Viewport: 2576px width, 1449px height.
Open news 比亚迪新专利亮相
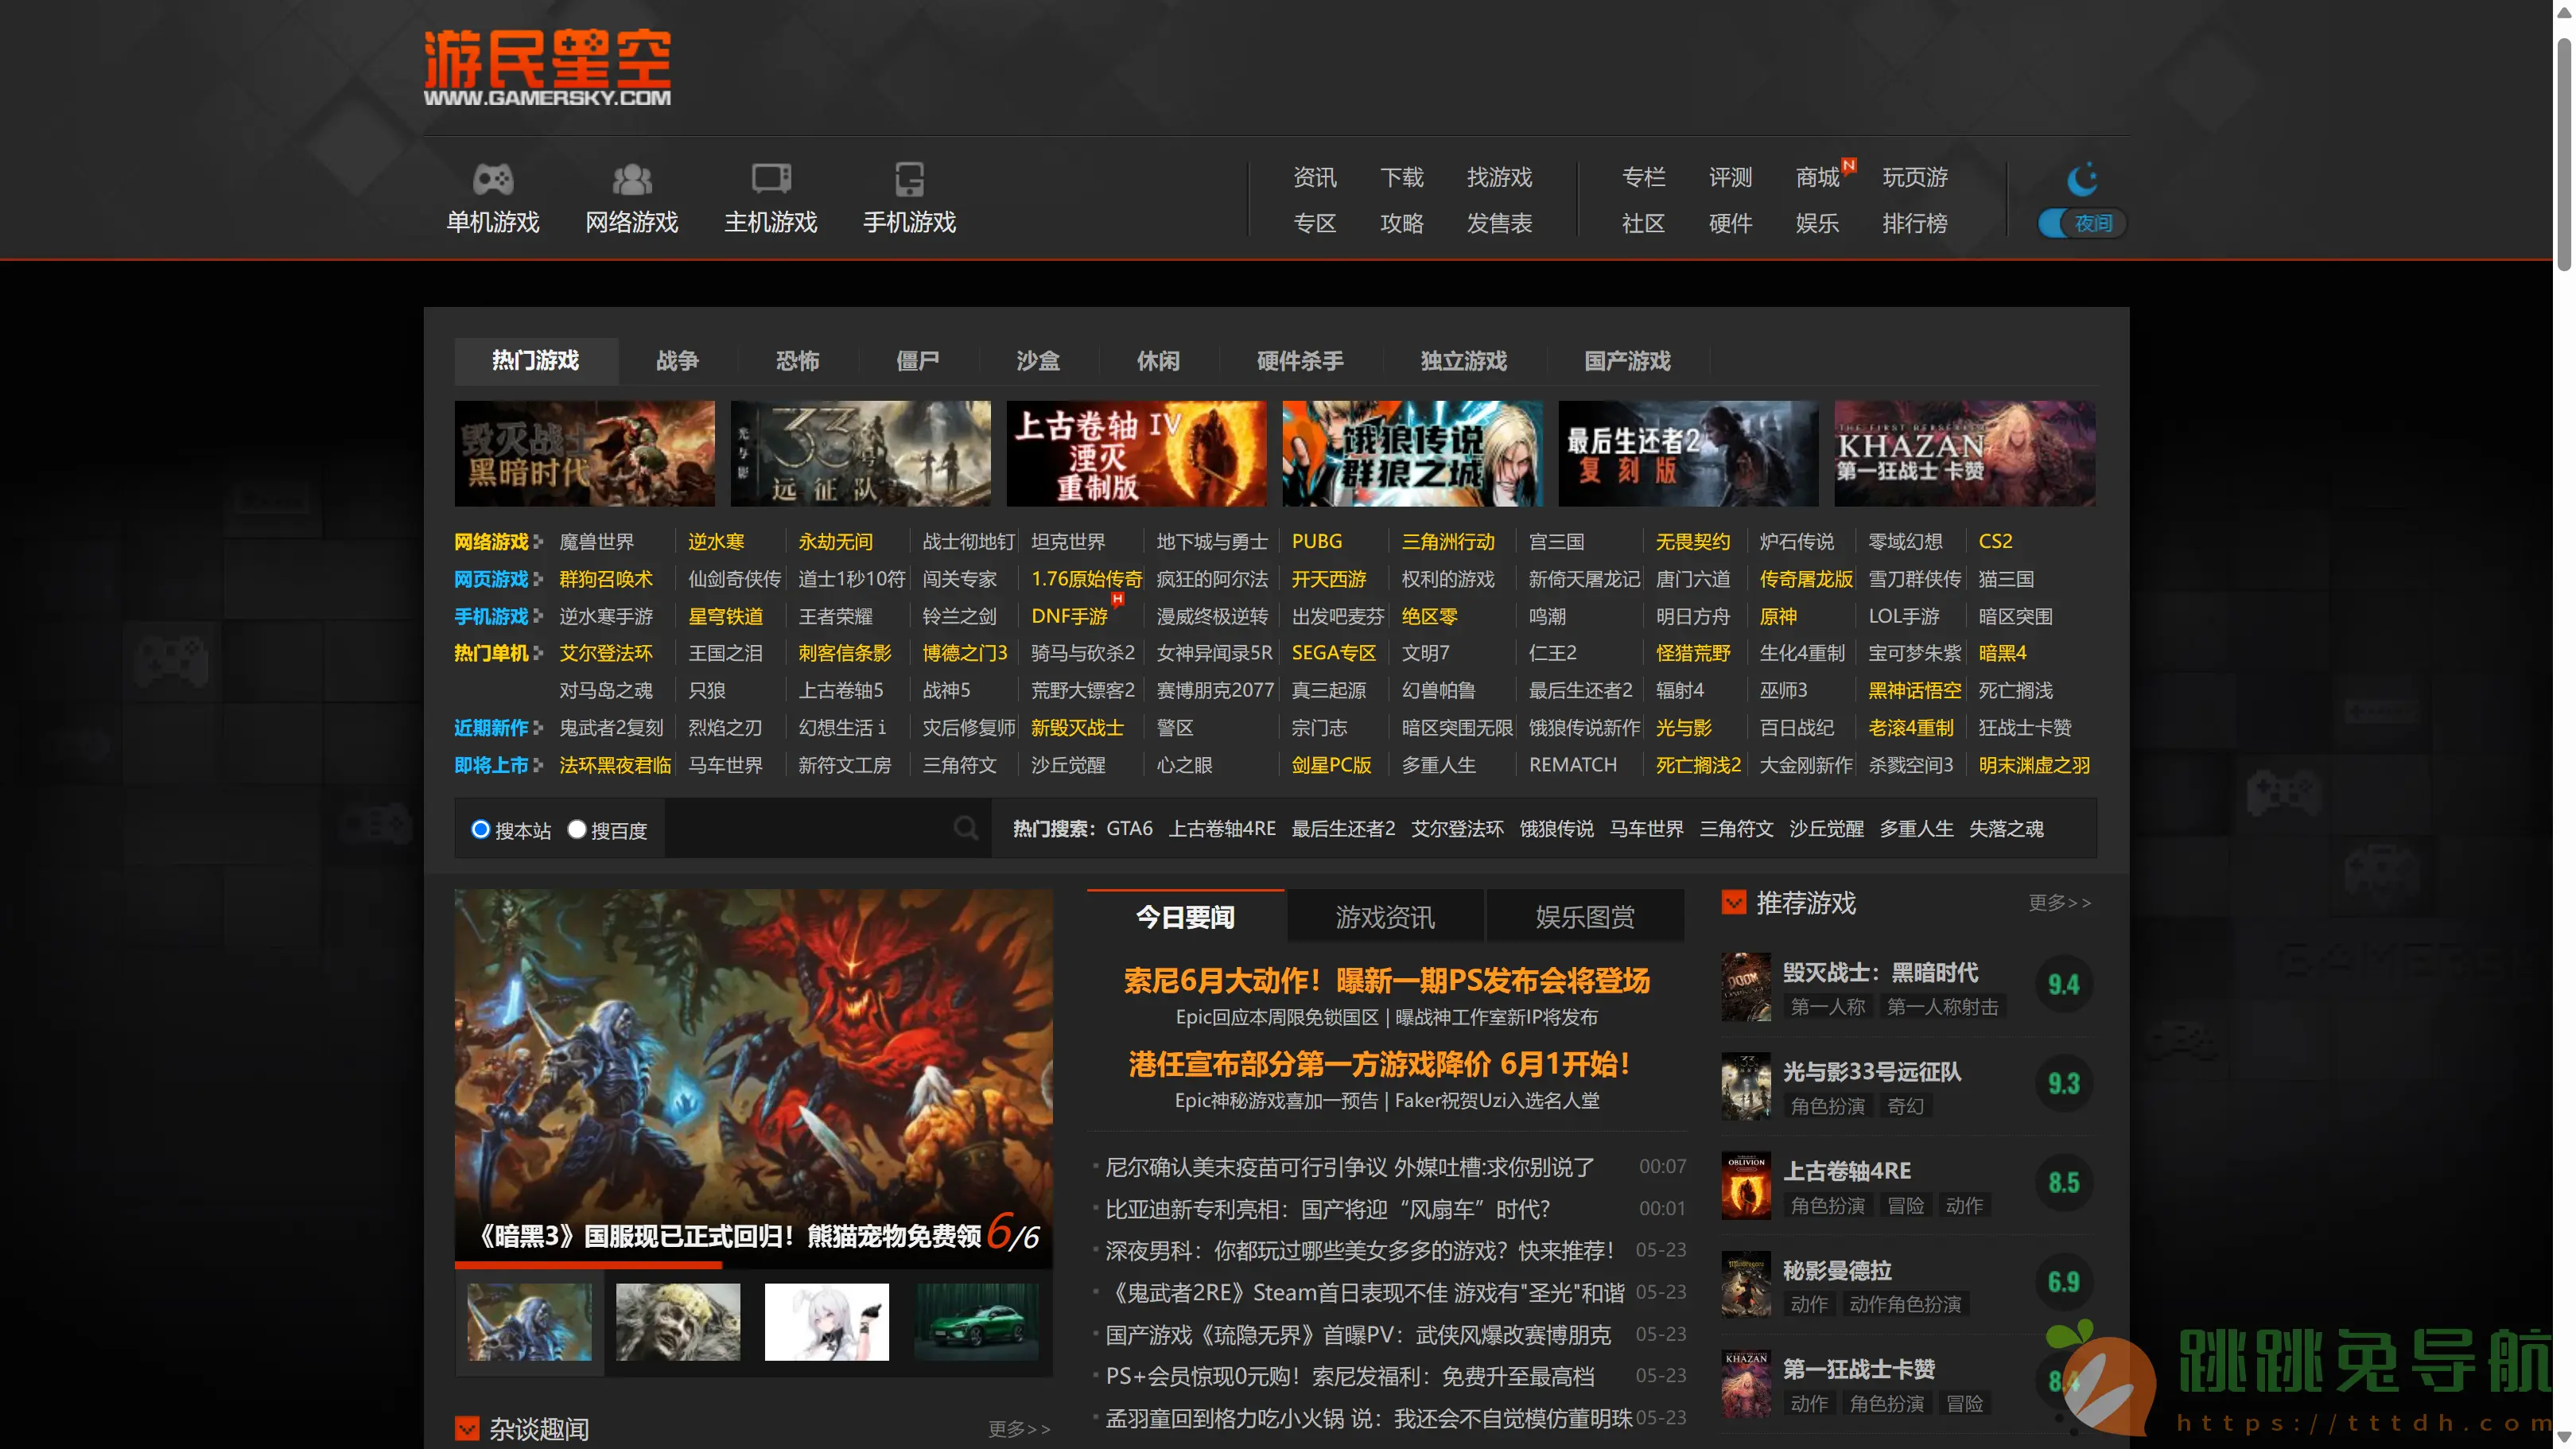click(x=1327, y=1209)
